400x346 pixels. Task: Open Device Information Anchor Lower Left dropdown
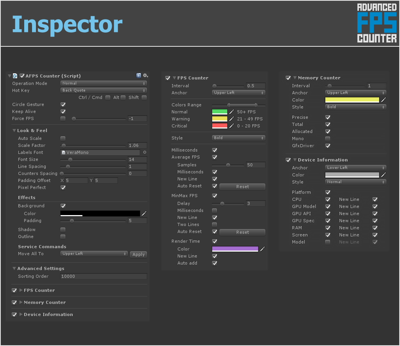point(355,168)
